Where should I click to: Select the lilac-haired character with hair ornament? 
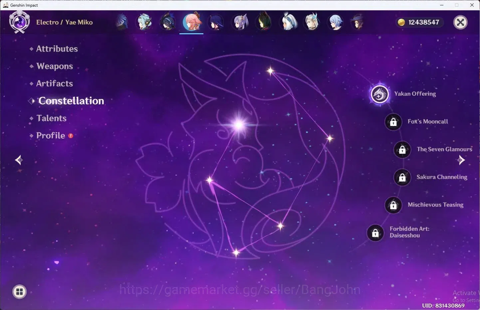point(240,22)
